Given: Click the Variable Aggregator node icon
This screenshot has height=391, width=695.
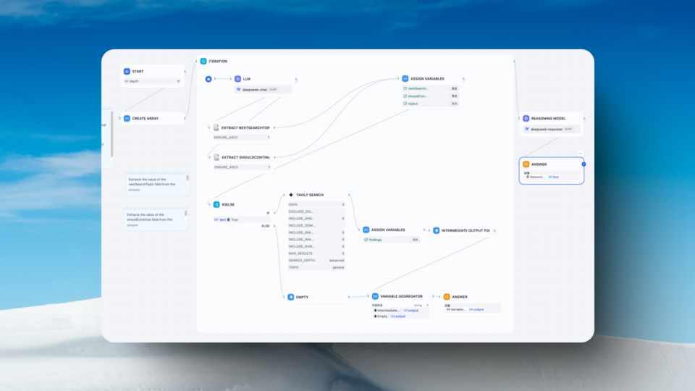Looking at the screenshot, I should pos(375,296).
